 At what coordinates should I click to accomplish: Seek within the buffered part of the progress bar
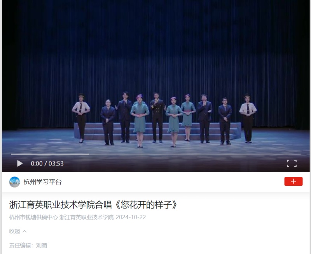click(x=50, y=154)
